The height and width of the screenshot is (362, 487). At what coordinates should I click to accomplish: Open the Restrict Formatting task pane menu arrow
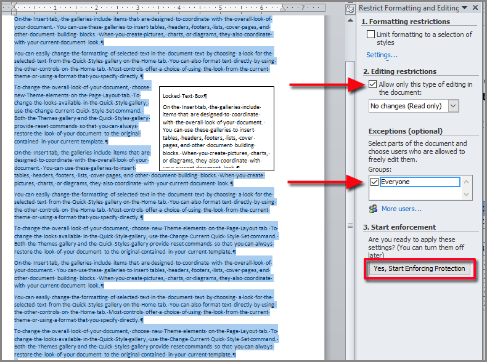[465, 8]
